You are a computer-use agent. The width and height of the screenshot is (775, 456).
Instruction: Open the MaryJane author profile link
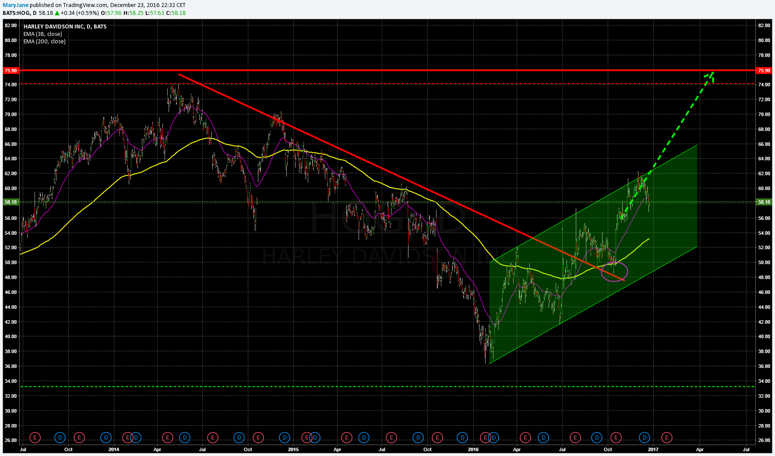(x=16, y=5)
